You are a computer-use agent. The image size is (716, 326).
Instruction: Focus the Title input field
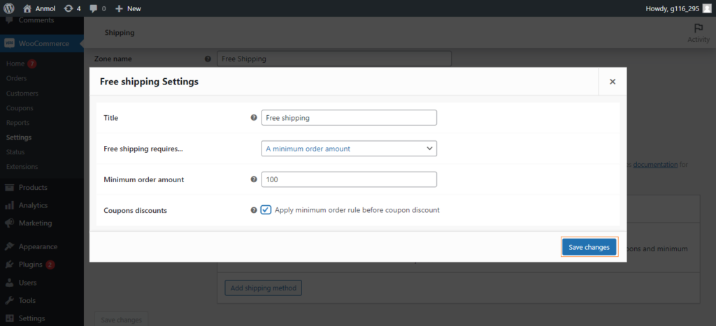349,118
